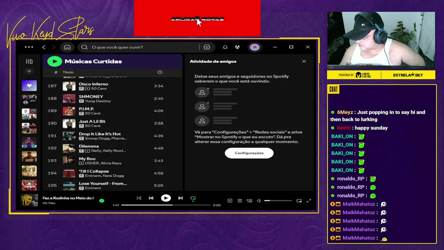The height and width of the screenshot is (250, 444).
Task: Open the last sidebar playlist thumbnail 'Danada'
Action: coord(29,185)
